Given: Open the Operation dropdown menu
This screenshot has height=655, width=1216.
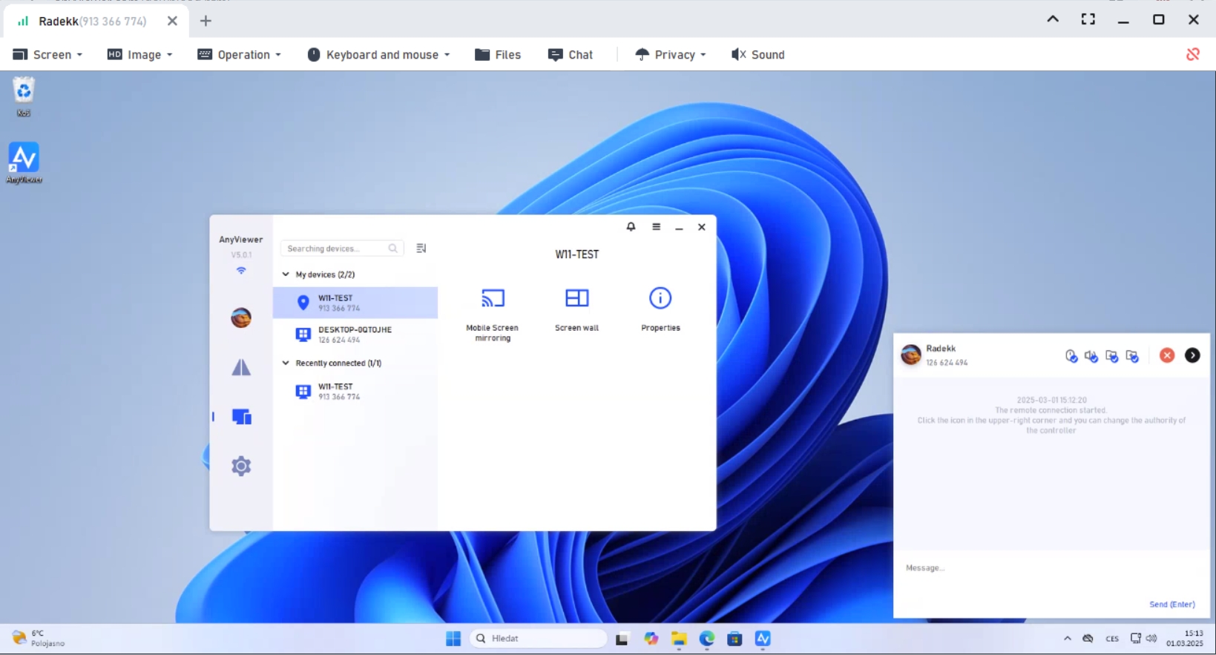Looking at the screenshot, I should coord(239,55).
